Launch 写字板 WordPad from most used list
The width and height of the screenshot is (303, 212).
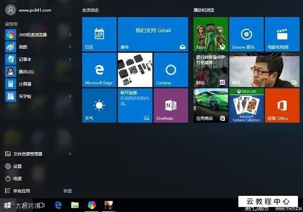tap(39, 96)
